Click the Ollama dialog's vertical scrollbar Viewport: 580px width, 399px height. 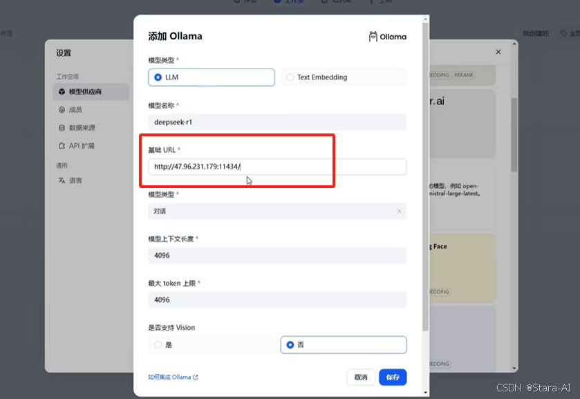point(425,177)
